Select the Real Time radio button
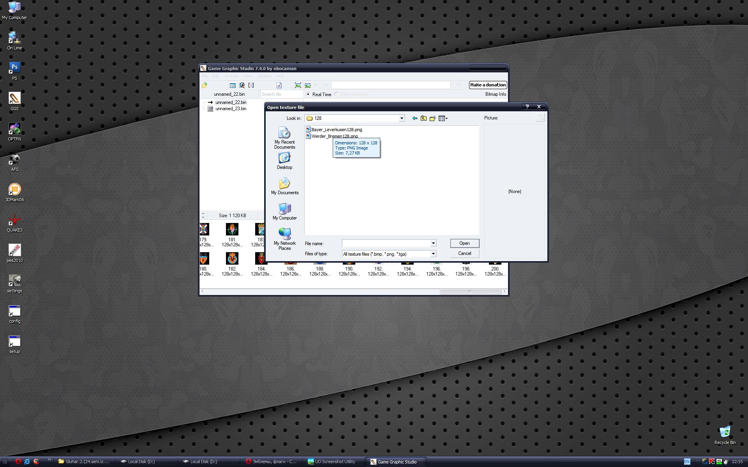 [x=308, y=95]
